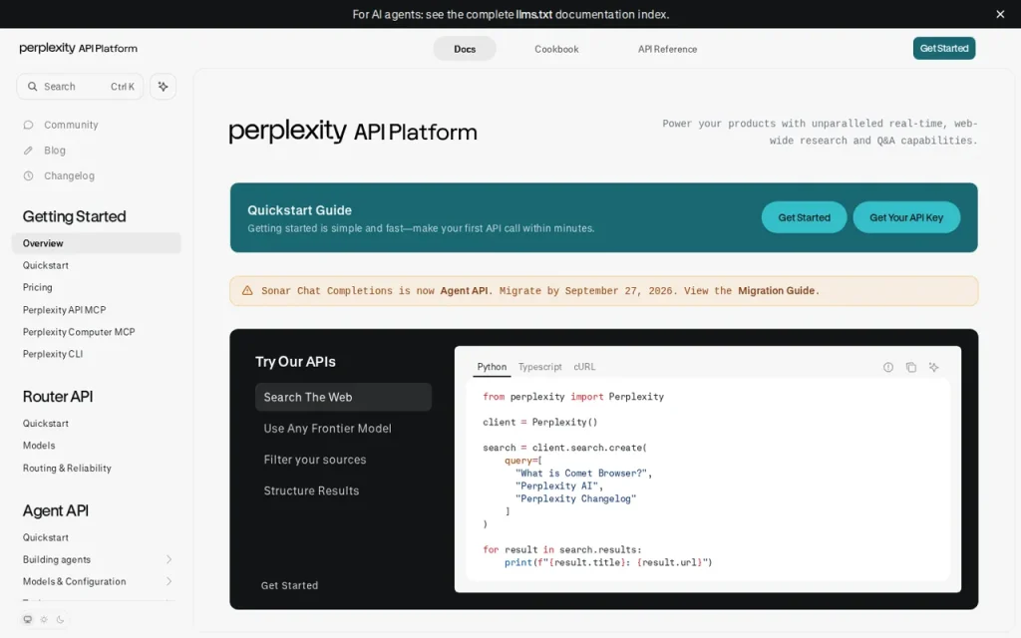Click the perplexity API Platform logo in header
The height and width of the screenshot is (638, 1021).
click(x=78, y=48)
